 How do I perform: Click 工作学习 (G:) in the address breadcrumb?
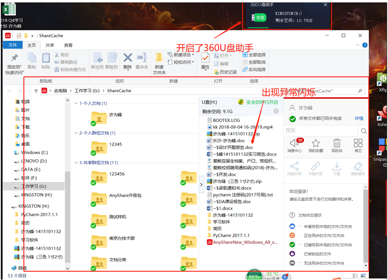coord(87,91)
